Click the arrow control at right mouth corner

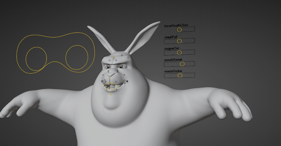(x=125, y=81)
